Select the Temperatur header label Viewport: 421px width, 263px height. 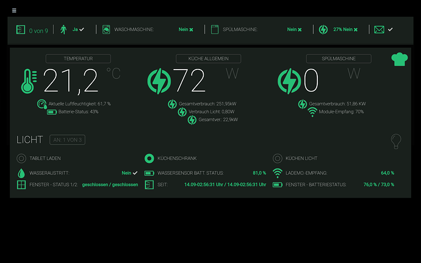pos(78,59)
